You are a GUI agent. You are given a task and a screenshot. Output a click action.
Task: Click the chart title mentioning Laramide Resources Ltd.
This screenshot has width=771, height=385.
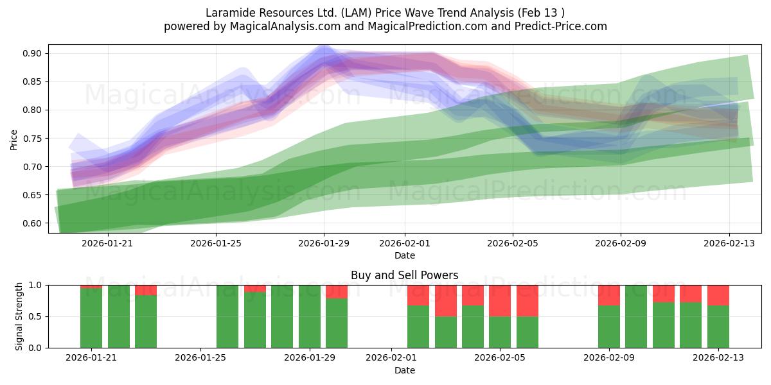coord(385,13)
